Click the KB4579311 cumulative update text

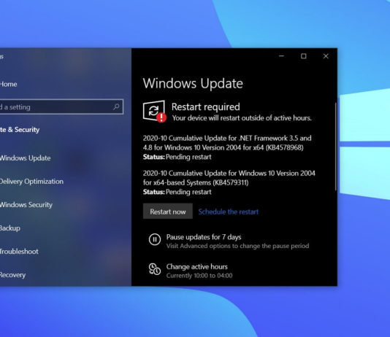point(229,178)
